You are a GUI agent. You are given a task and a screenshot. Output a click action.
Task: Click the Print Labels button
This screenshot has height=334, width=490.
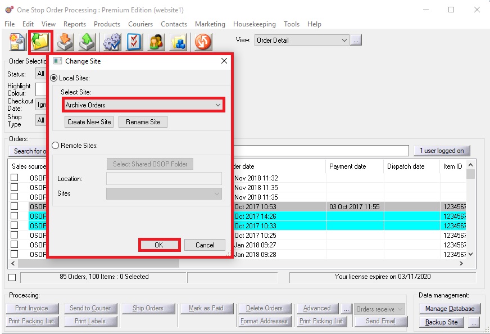[90, 321]
